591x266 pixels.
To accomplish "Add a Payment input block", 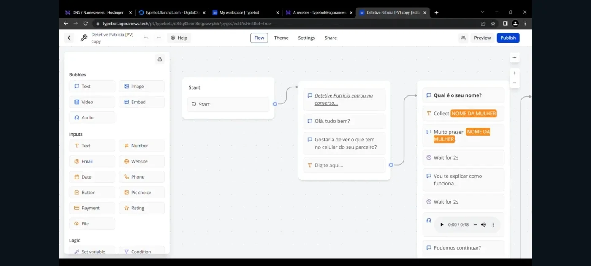I will [92, 208].
